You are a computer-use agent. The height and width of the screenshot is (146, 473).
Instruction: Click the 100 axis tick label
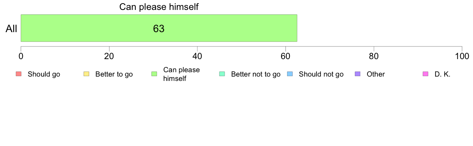[x=462, y=56]
